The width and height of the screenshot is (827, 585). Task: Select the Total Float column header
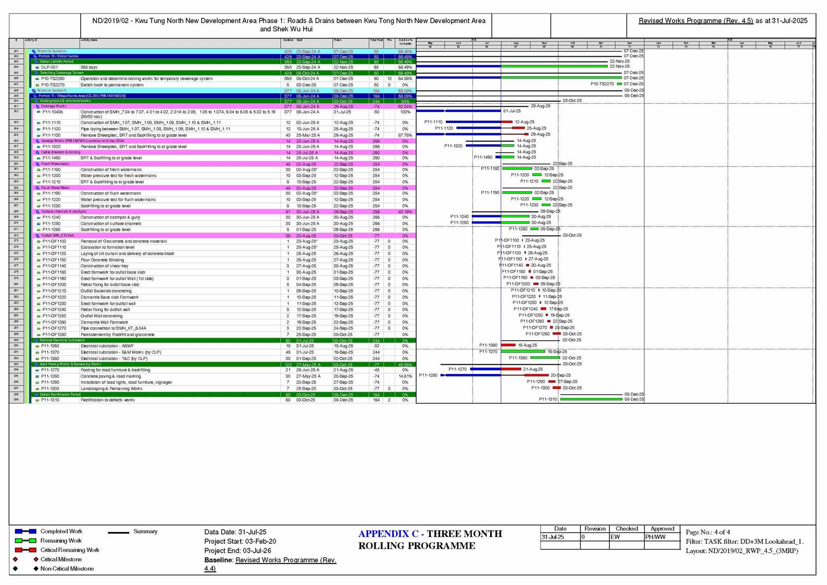[x=375, y=40]
